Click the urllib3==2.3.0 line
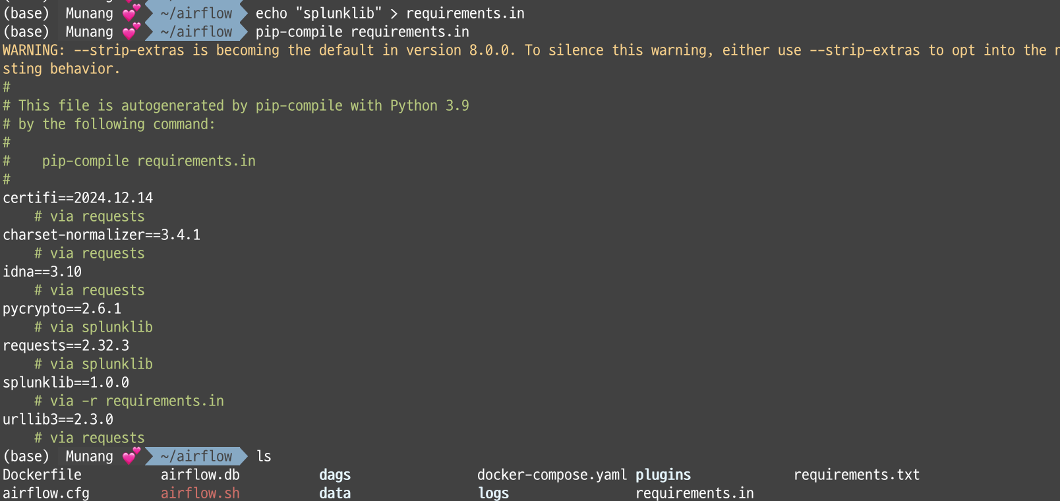The image size is (1060, 501). 58,419
